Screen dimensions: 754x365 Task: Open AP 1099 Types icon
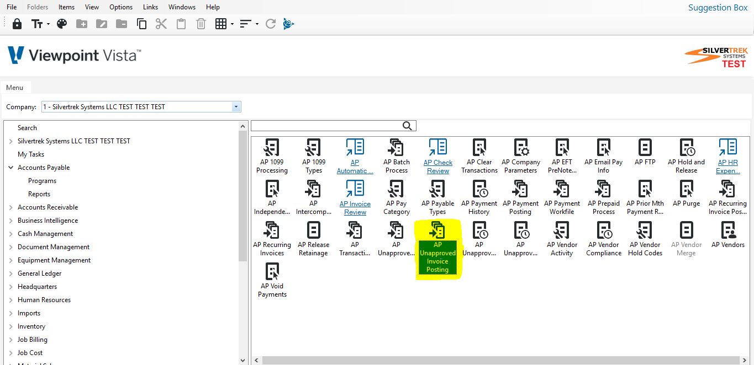(313, 157)
